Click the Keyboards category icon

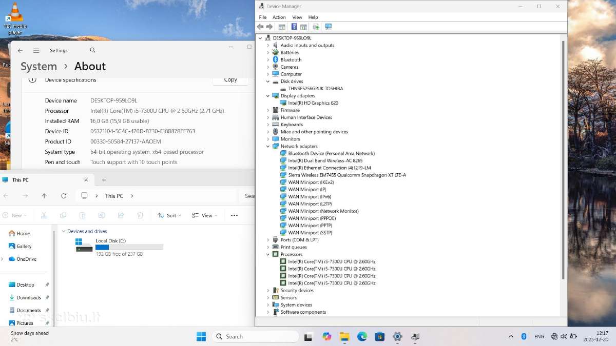[276, 125]
